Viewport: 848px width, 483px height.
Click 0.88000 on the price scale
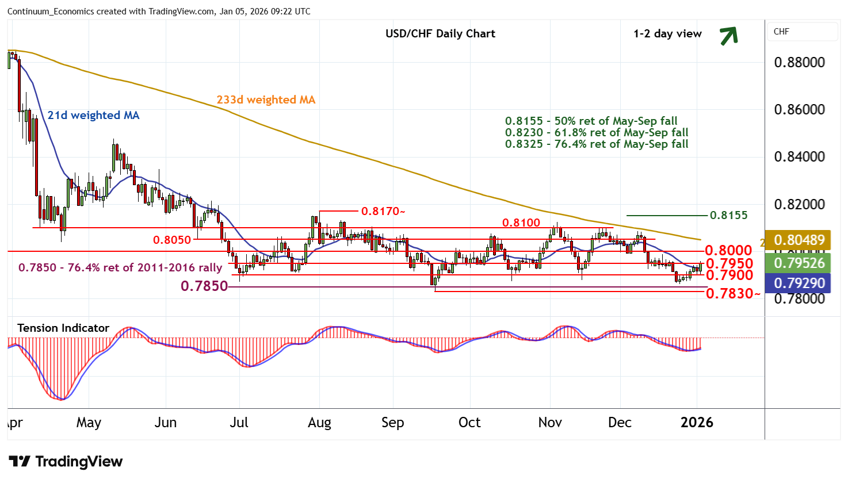[799, 62]
